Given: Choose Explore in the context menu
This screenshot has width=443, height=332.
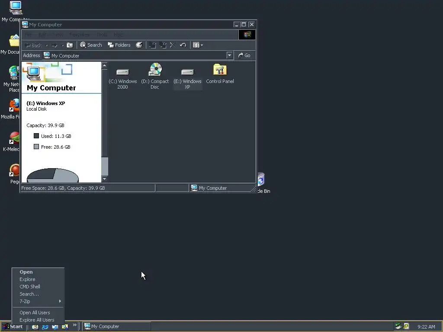Looking at the screenshot, I should [x=38, y=279].
